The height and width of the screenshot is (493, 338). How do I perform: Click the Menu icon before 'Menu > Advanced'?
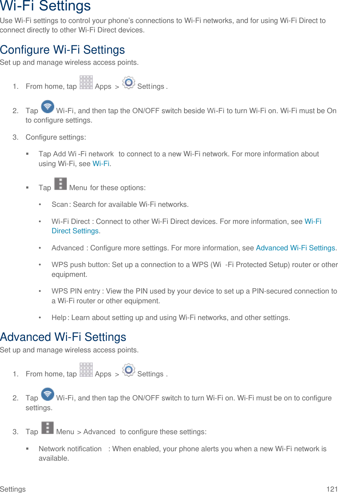[48, 428]
